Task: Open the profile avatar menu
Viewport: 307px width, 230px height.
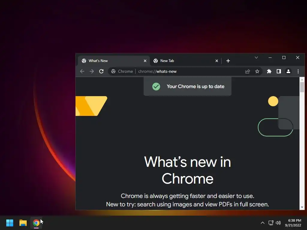Action: click(288, 71)
